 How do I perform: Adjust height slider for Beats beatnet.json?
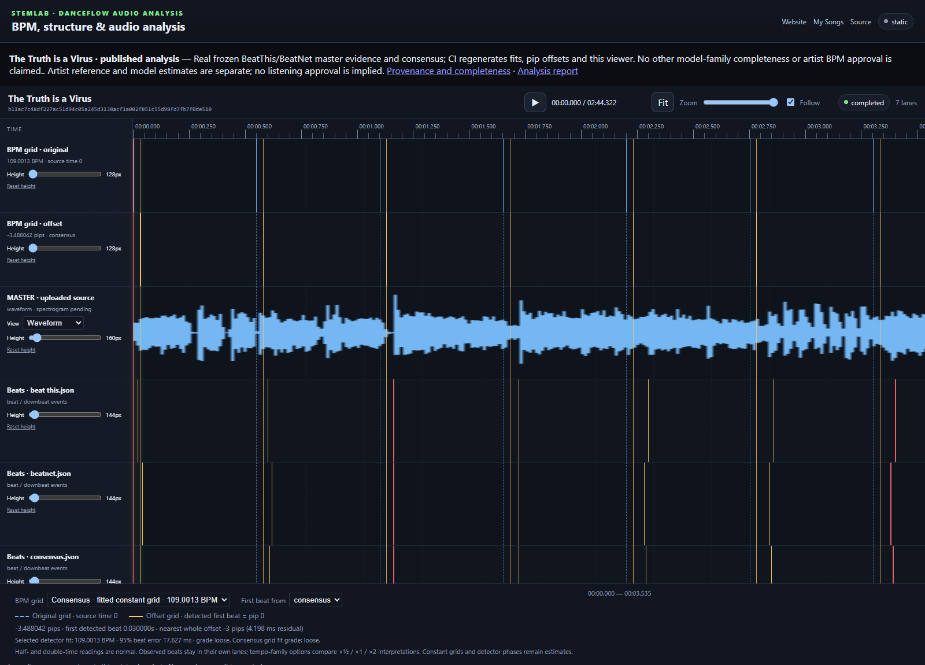pos(65,498)
